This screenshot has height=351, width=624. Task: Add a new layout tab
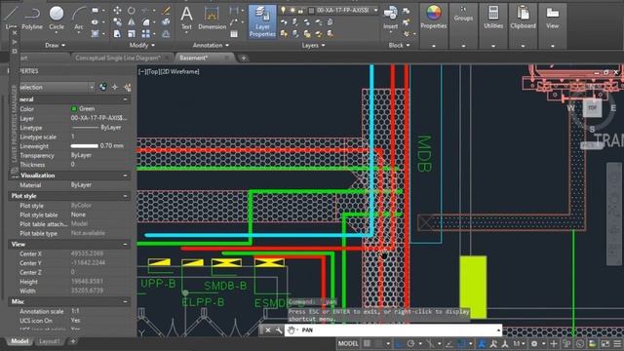pos(73,341)
